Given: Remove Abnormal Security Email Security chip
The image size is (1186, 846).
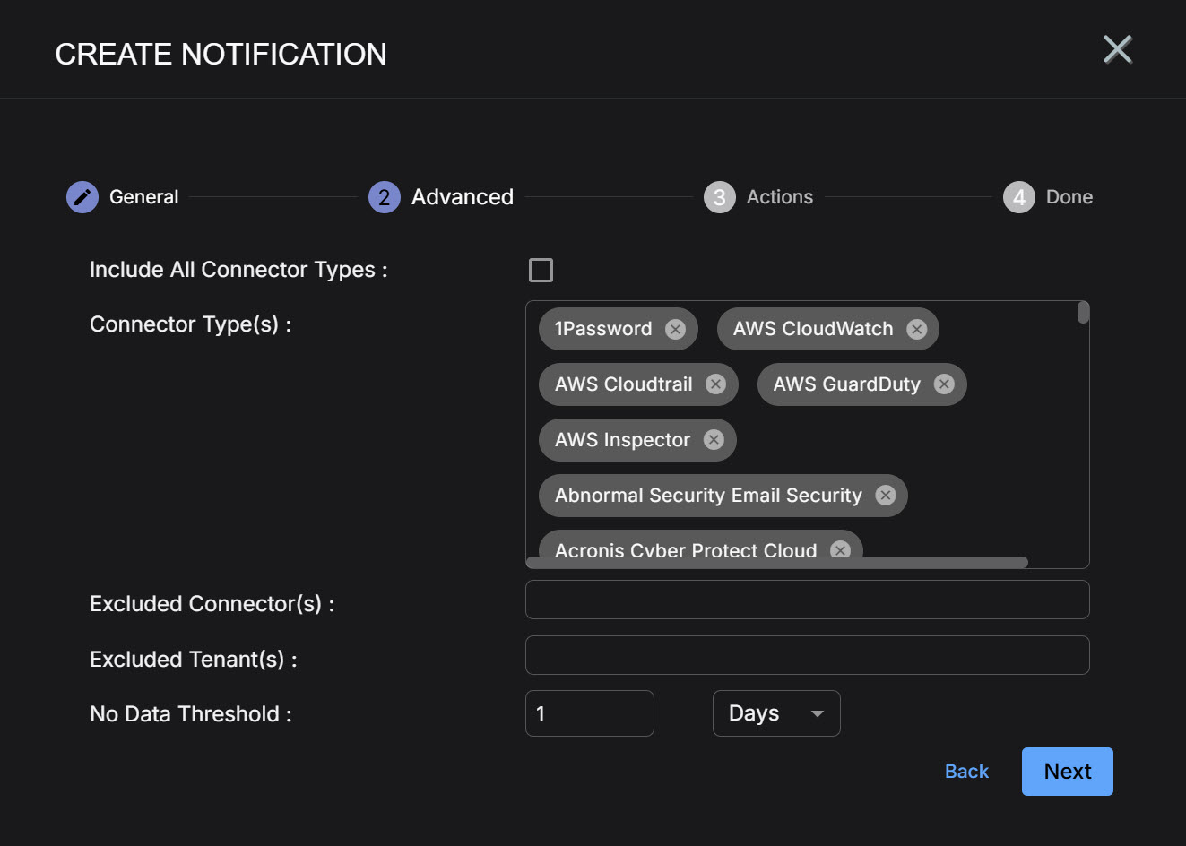Looking at the screenshot, I should (x=886, y=496).
